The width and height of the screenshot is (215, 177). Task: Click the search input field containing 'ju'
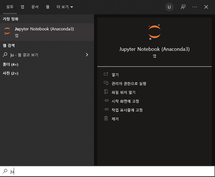pyautogui.click(x=107, y=171)
